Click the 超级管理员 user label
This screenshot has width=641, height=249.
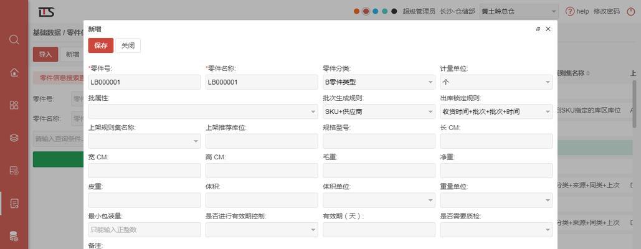point(419,11)
